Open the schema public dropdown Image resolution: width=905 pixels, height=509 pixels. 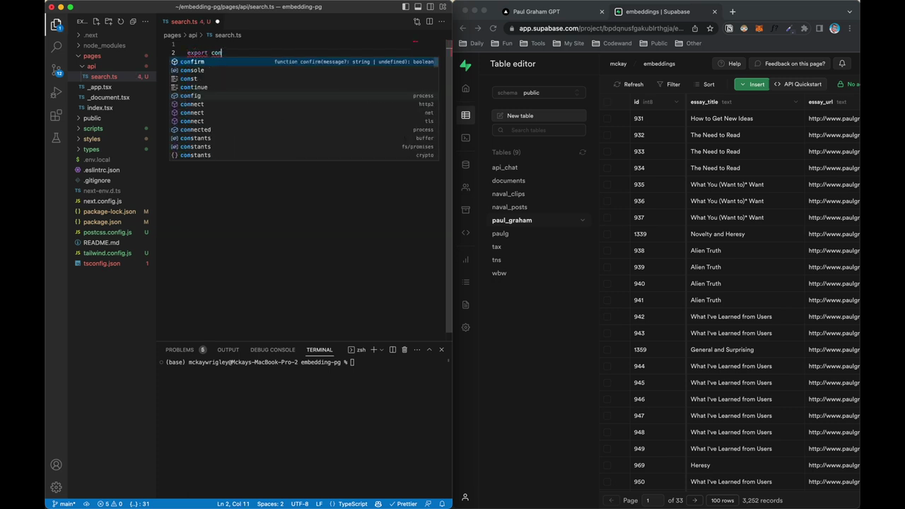tap(539, 93)
